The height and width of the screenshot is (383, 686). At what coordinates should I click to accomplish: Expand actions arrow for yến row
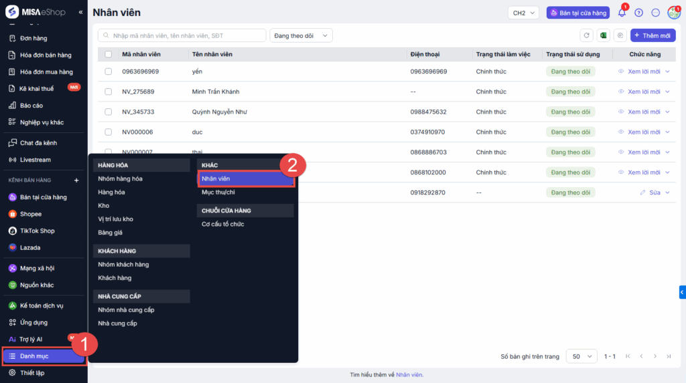(668, 71)
